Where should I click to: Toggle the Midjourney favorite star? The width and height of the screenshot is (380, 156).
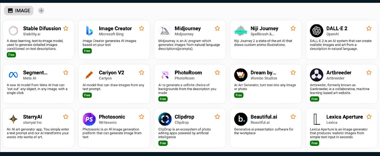217,28
